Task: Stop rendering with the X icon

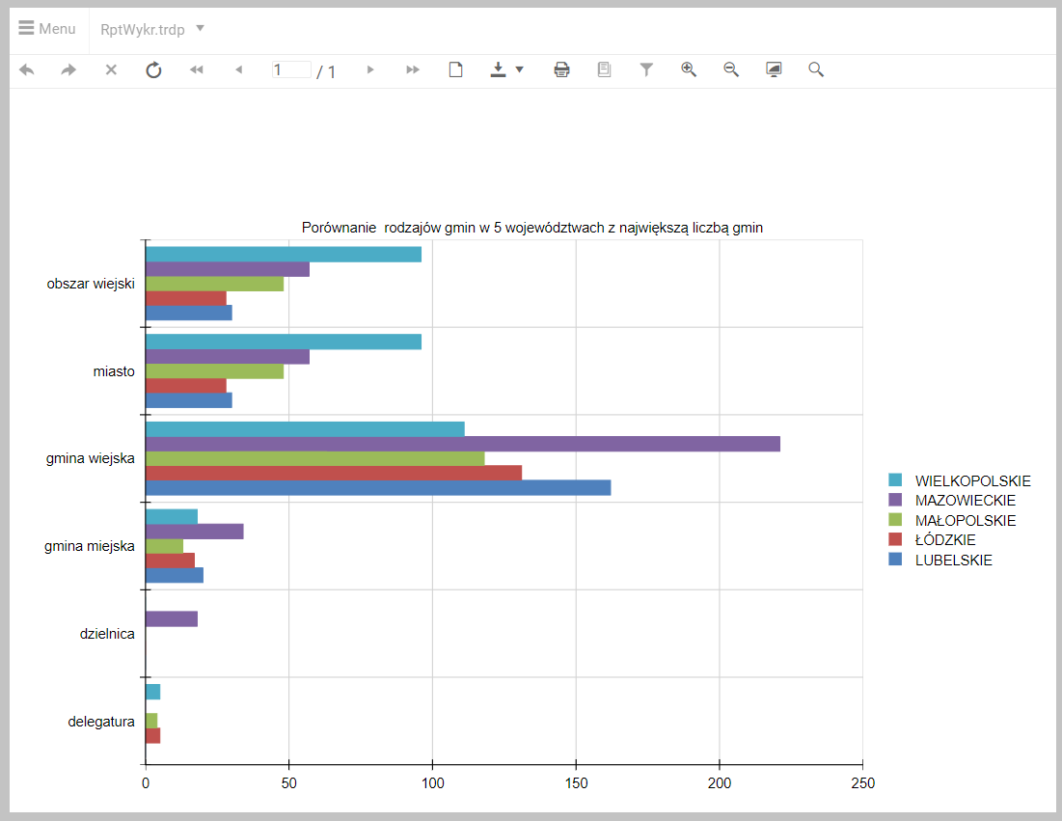Action: click(x=111, y=69)
